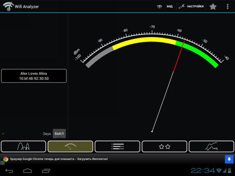Click the -60 label on the gauge

pos(179,31)
